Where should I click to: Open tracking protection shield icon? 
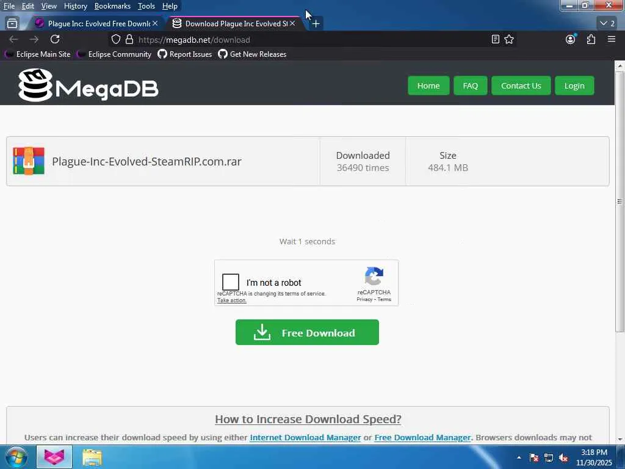point(115,40)
